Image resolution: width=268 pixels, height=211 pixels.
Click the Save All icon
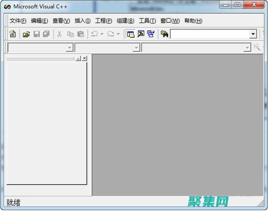pyautogui.click(x=46, y=34)
